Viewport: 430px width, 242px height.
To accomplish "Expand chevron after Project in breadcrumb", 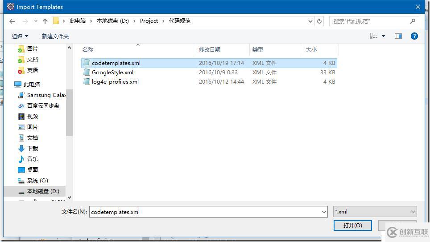I will pyautogui.click(x=163, y=21).
